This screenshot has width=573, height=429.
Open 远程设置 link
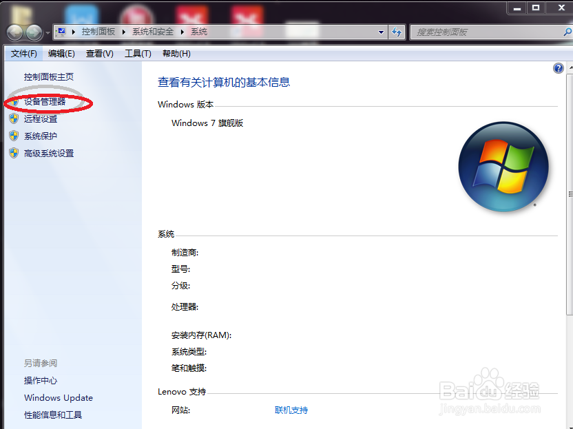coord(41,118)
